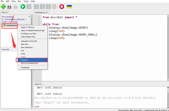This screenshot has width=169, height=111.
Task: Open the View menu
Action: click(14, 1)
